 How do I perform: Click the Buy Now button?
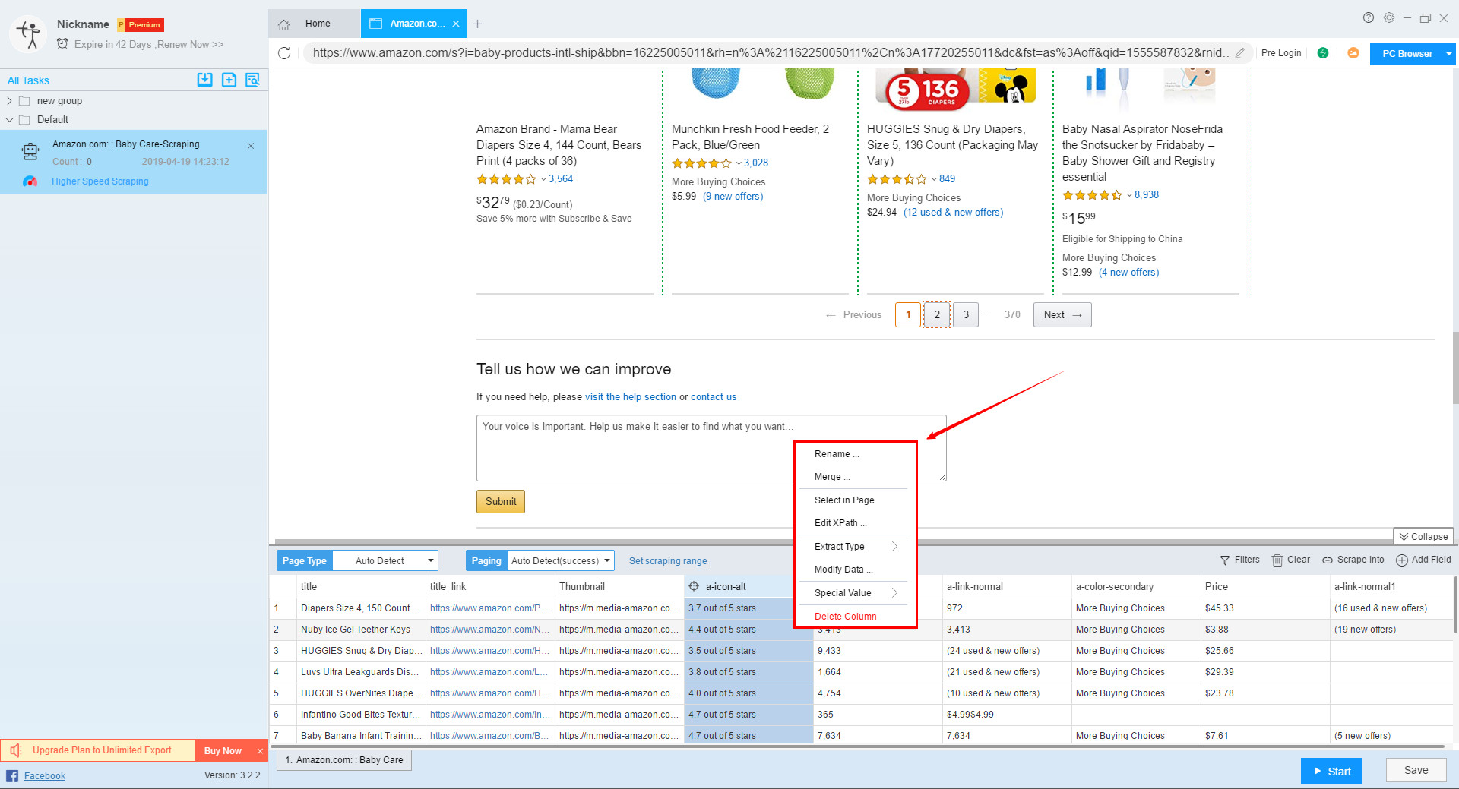pos(223,751)
